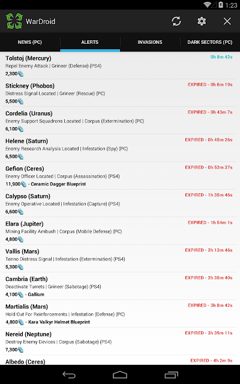This screenshot has width=240, height=384.
Task: Tap the Android home navigation button
Action: click(120, 374)
